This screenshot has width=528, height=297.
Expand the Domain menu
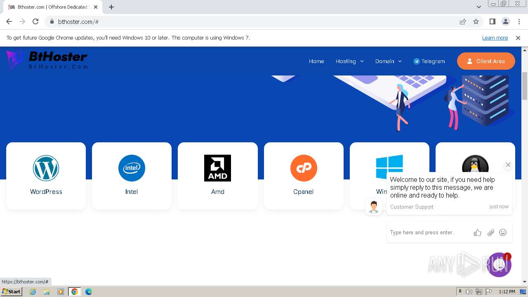[x=388, y=61]
